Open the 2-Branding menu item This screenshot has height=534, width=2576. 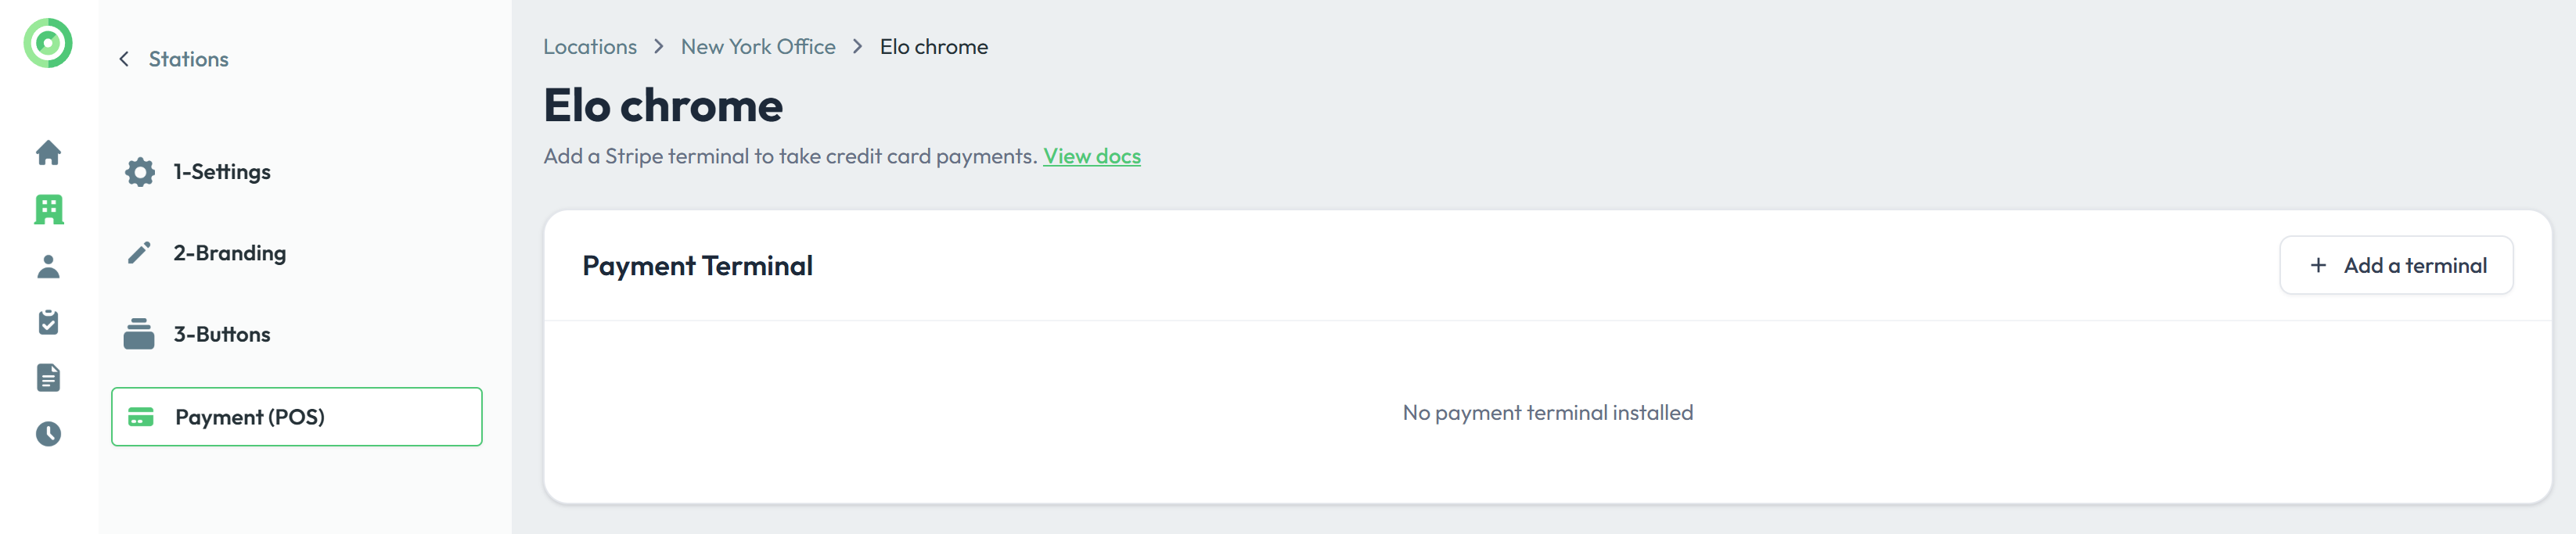[x=230, y=253]
